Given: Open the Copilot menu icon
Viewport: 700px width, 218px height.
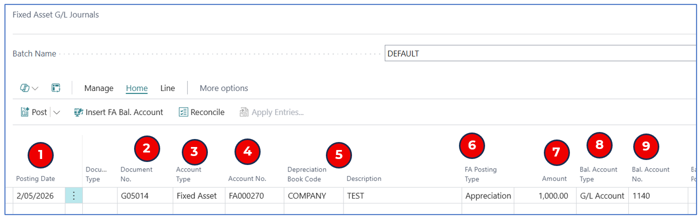Looking at the screenshot, I should pyautogui.click(x=25, y=88).
